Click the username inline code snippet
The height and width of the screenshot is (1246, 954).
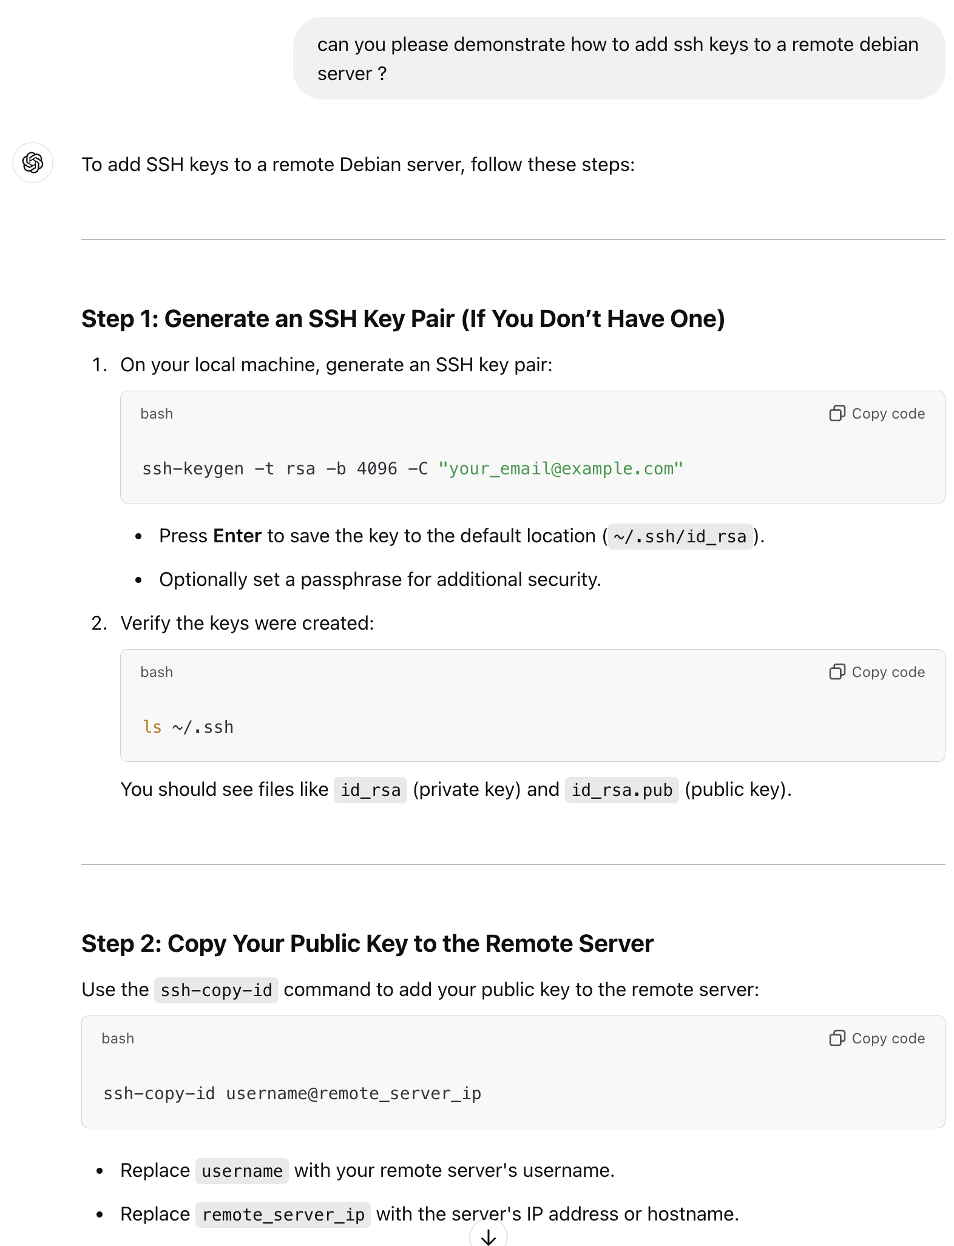coord(242,1171)
